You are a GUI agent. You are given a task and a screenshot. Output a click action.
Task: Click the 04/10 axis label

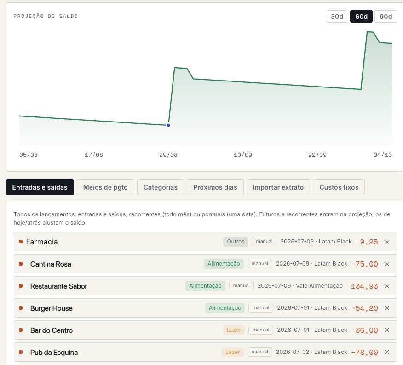[x=383, y=155]
